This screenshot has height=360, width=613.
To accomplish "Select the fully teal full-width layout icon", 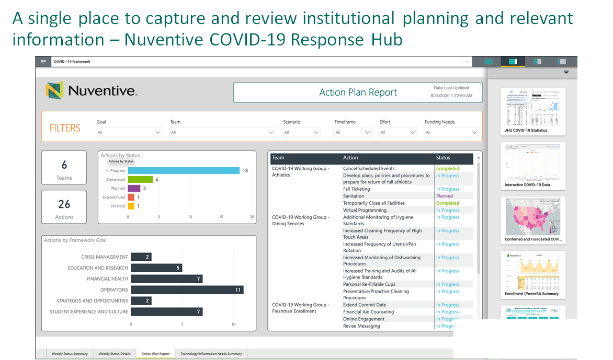I will coord(489,62).
